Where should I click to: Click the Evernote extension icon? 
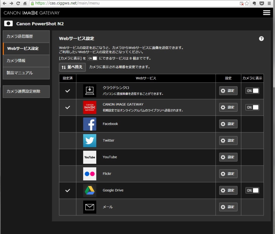254,3
